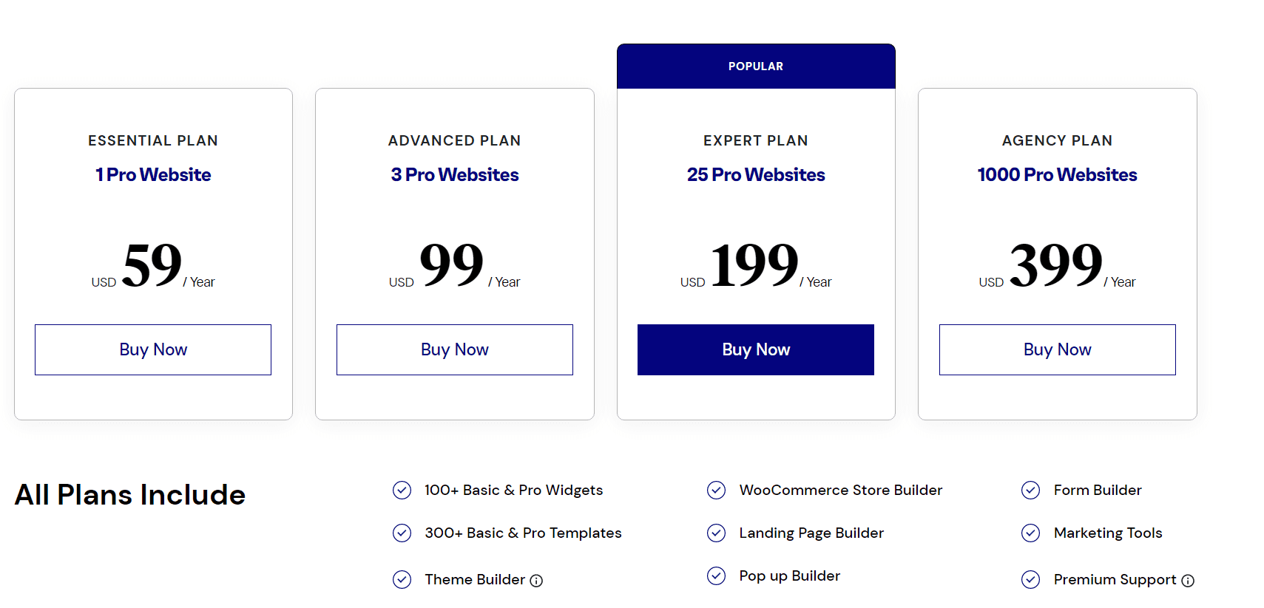
Task: Select the 1 Pro Website link
Action: 152,174
